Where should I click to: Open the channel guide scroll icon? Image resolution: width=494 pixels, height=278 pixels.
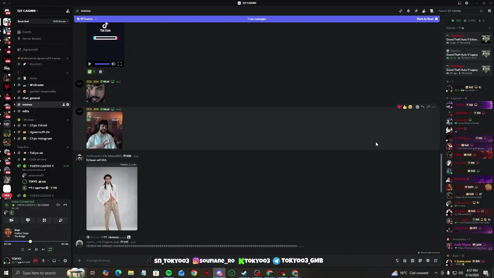[x=431, y=11]
